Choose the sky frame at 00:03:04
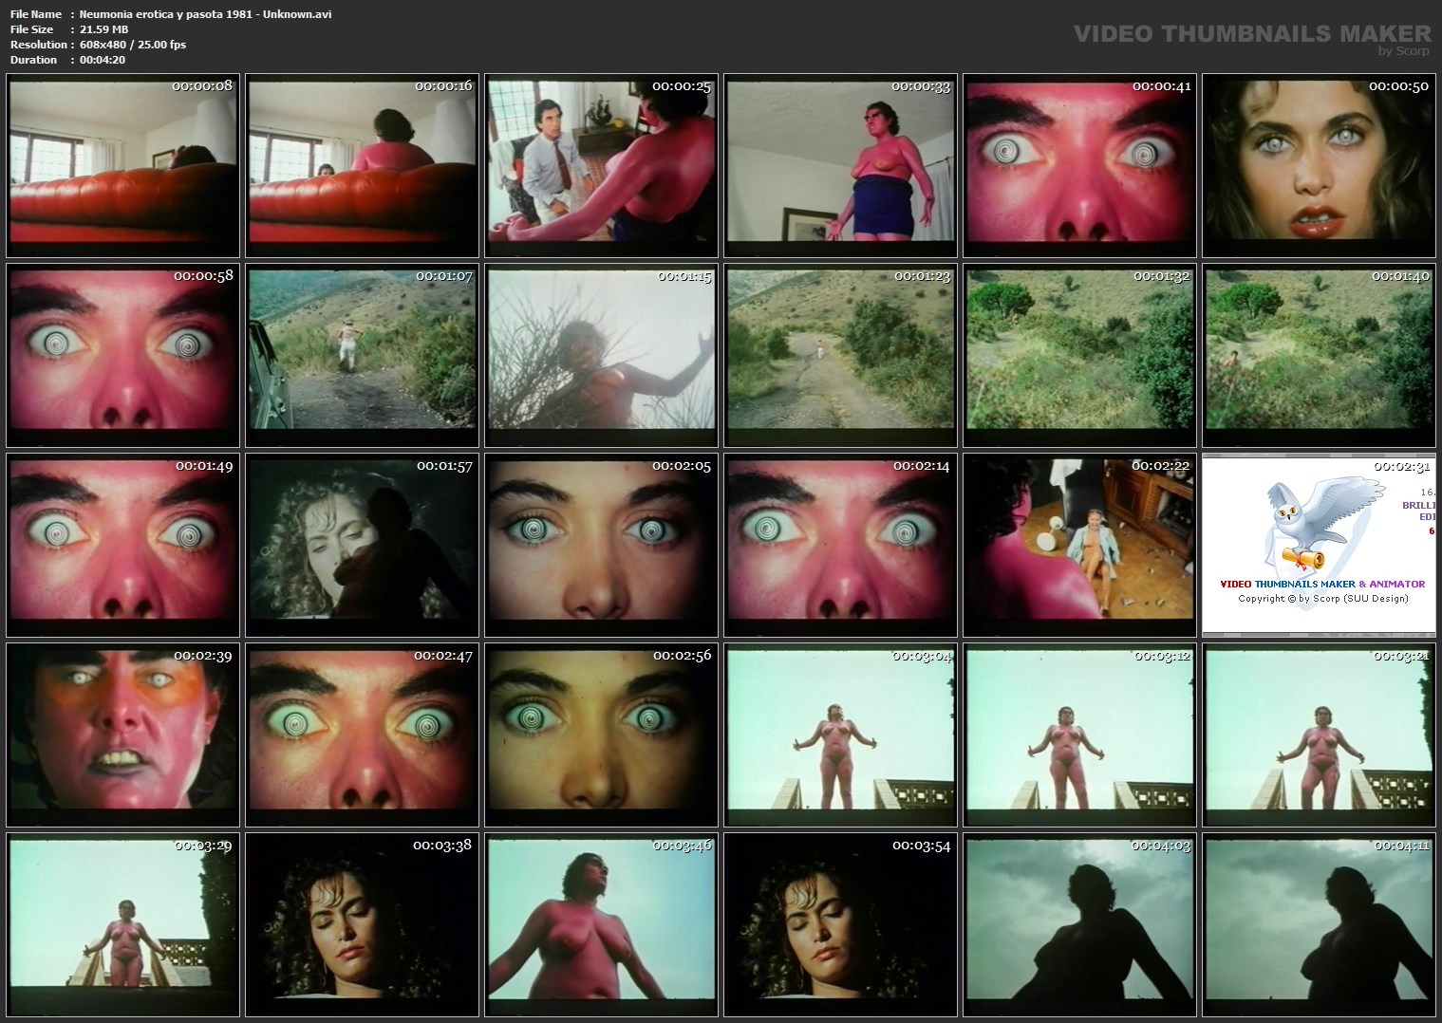 (x=841, y=735)
